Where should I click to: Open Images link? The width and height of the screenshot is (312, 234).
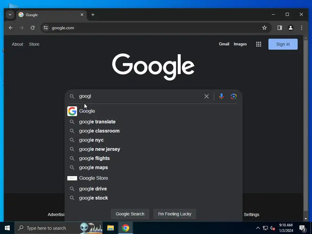point(240,44)
